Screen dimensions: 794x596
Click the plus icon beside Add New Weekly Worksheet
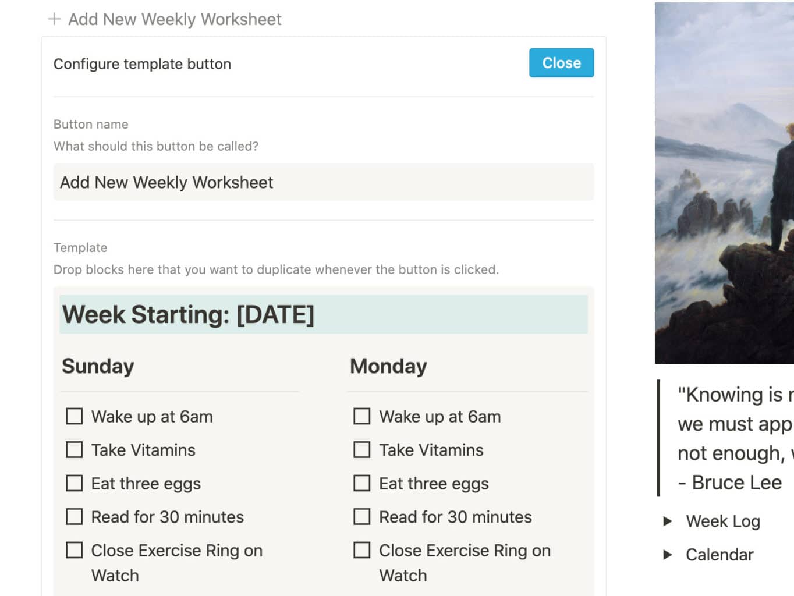tap(54, 19)
